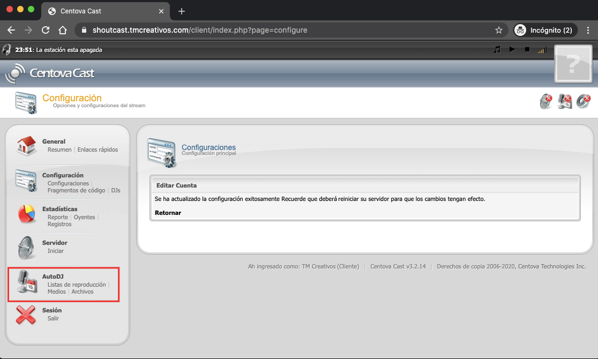Click the speaker status icon top right

tap(584, 101)
